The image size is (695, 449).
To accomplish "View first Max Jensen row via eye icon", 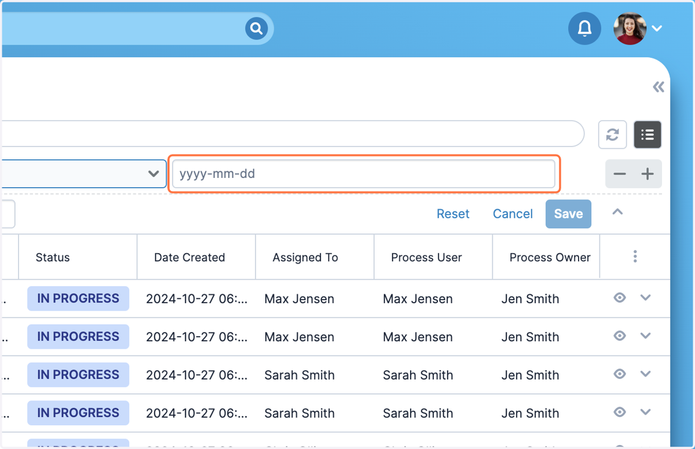I will coord(620,298).
